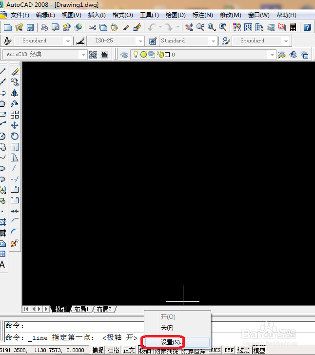Viewport: 315px width, 355px height.
Task: Select the Move tool
Action: tap(15, 125)
